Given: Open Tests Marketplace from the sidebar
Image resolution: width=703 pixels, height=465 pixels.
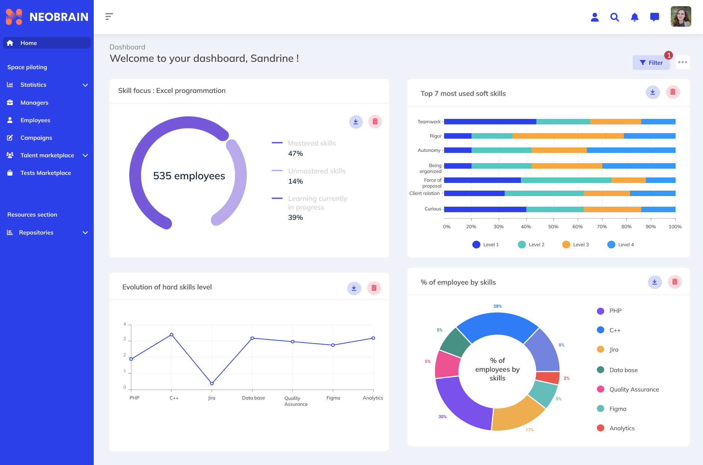Looking at the screenshot, I should click(46, 173).
